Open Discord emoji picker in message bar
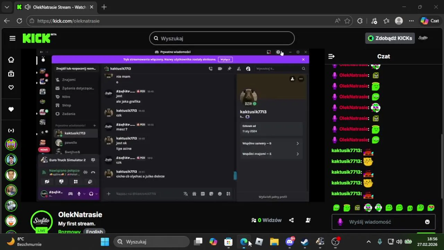 (220, 194)
